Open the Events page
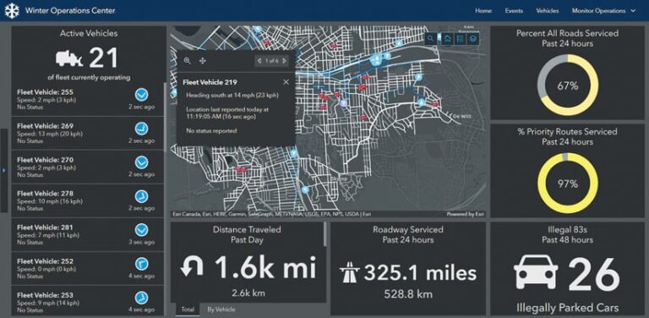The image size is (649, 318). pos(514,11)
